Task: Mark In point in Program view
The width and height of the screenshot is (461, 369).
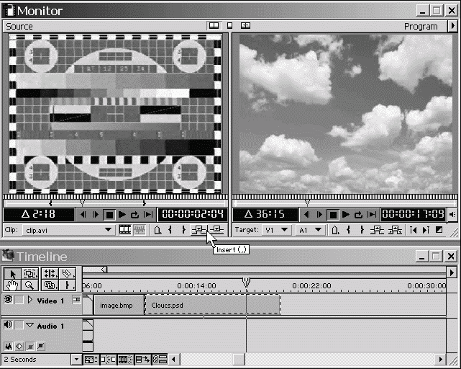Action: click(348, 230)
